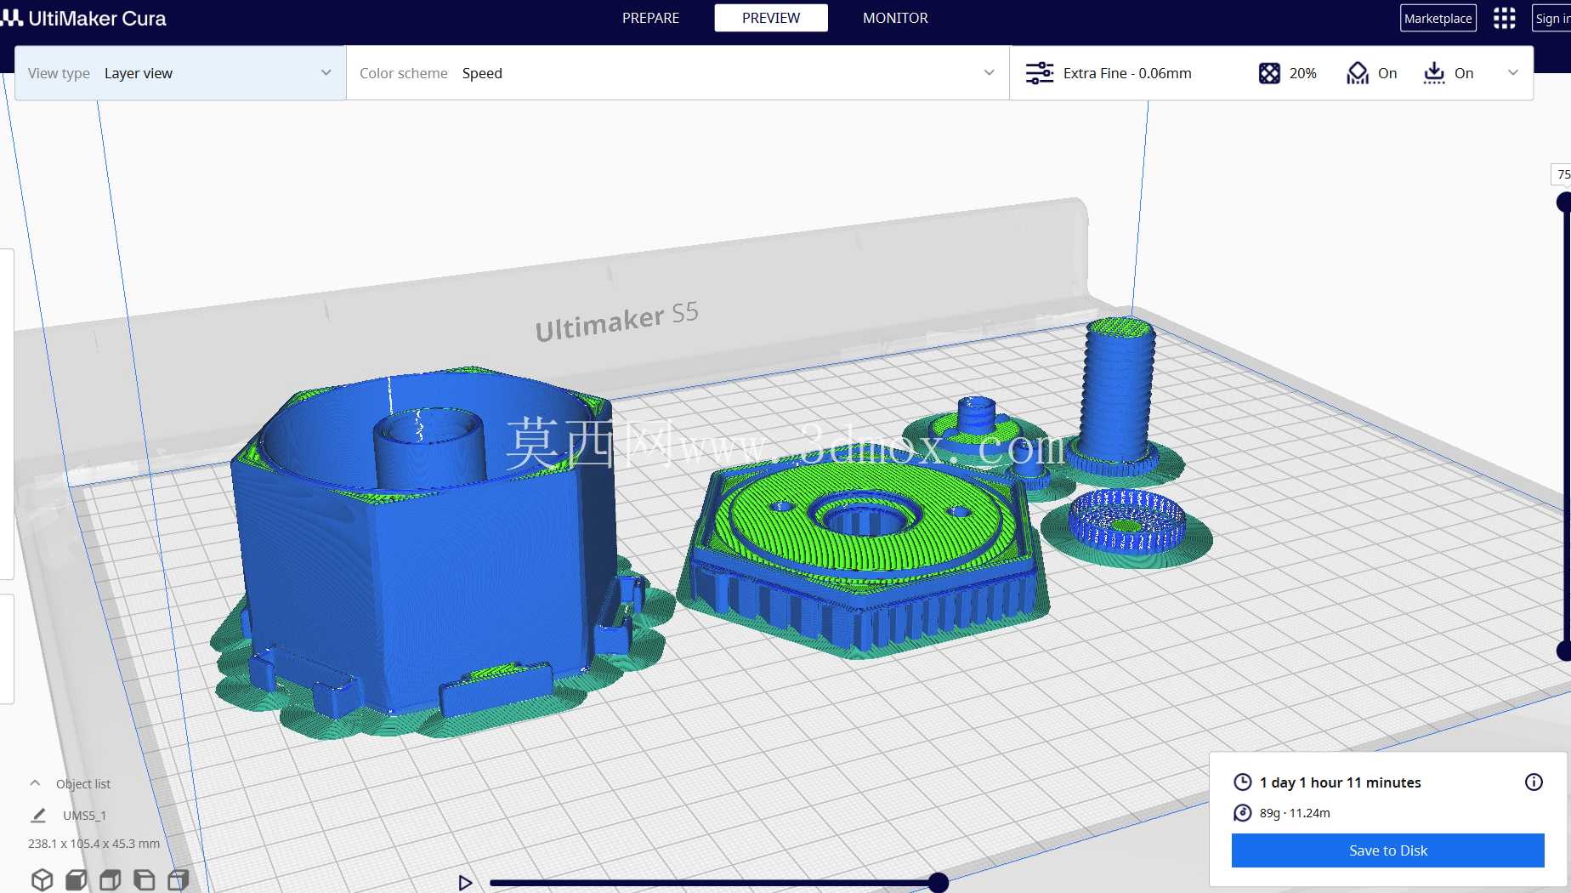Click the 238.1 x 105.4 x 45.3 mm dimensions

[94, 844]
